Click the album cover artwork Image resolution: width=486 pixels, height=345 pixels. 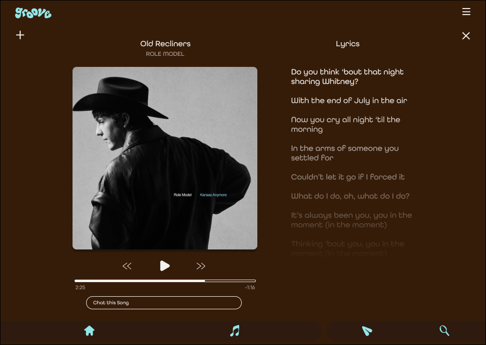click(x=165, y=158)
